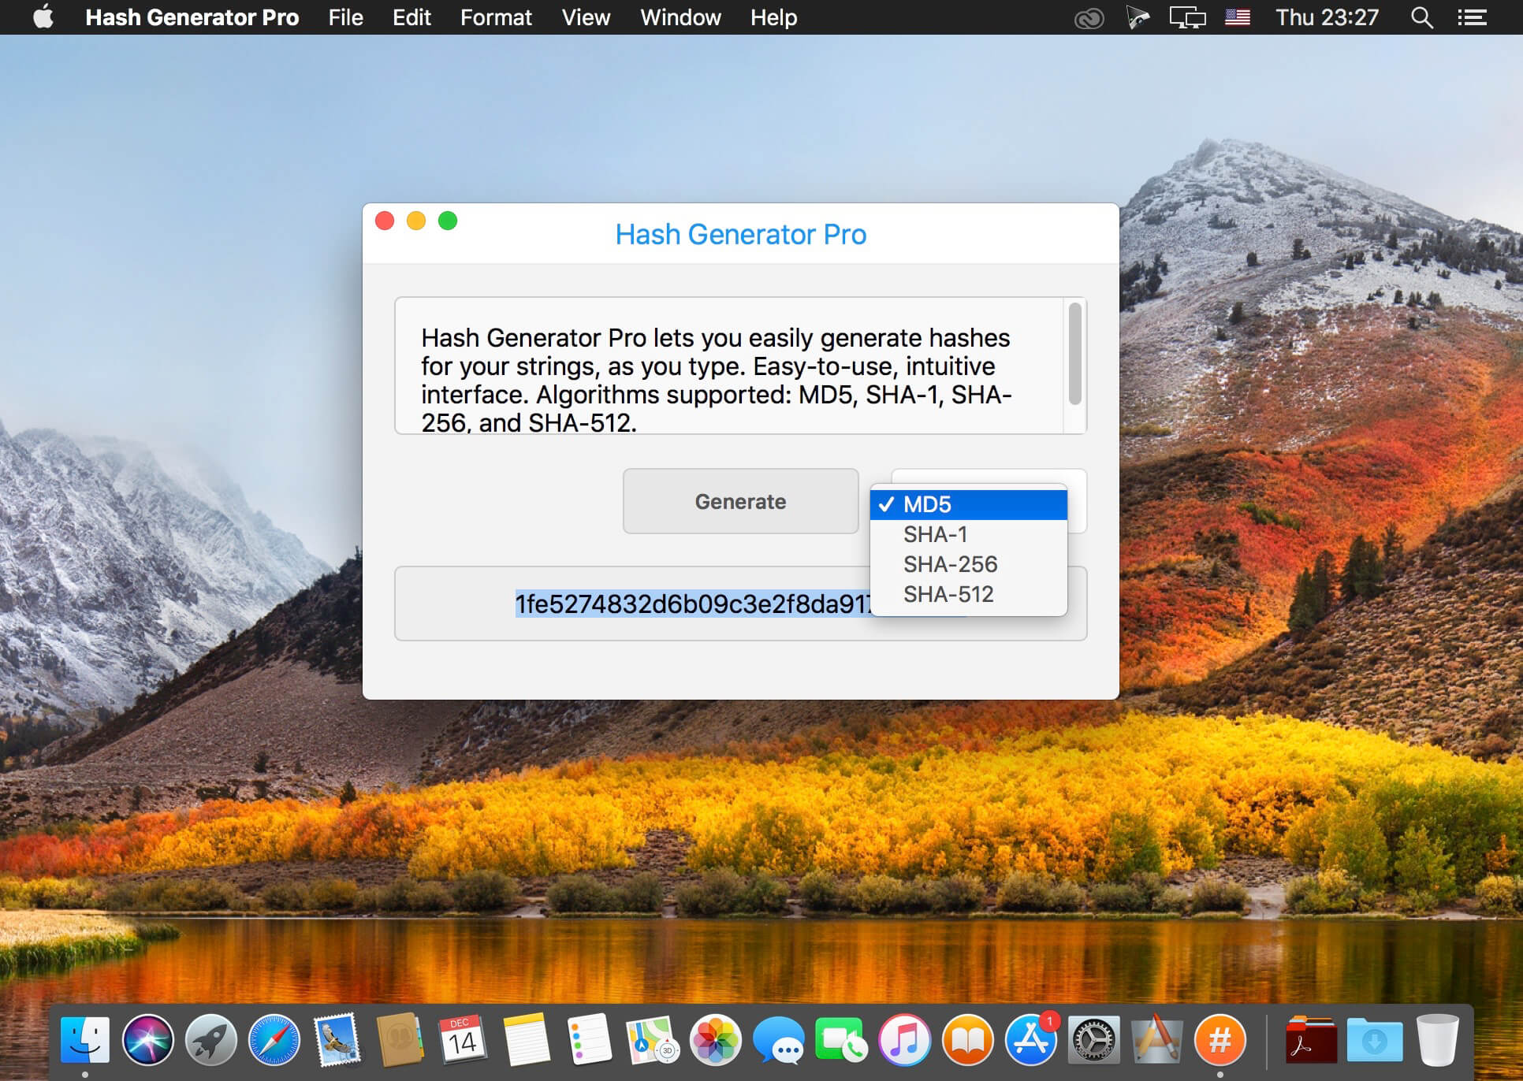Open Trash in the dock
This screenshot has height=1081, width=1523.
coord(1437,1040)
